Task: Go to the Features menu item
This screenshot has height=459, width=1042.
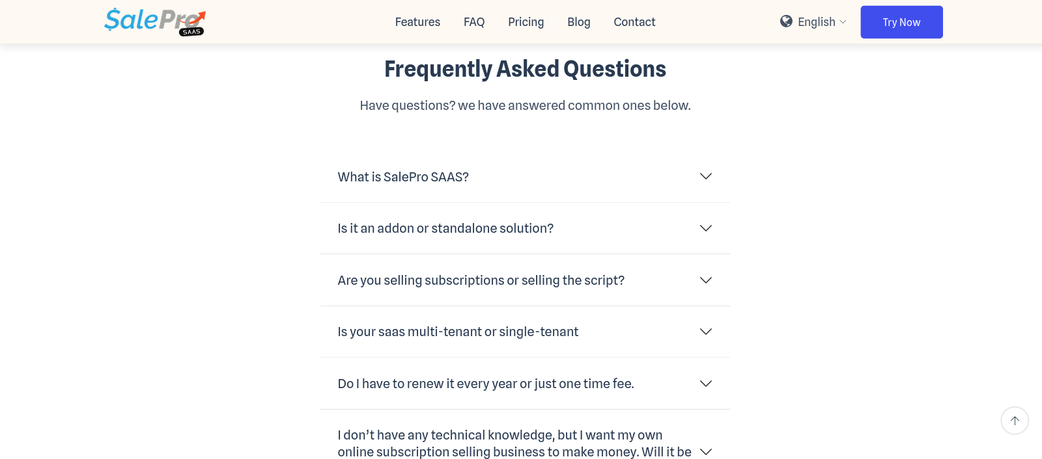Action: click(x=417, y=22)
